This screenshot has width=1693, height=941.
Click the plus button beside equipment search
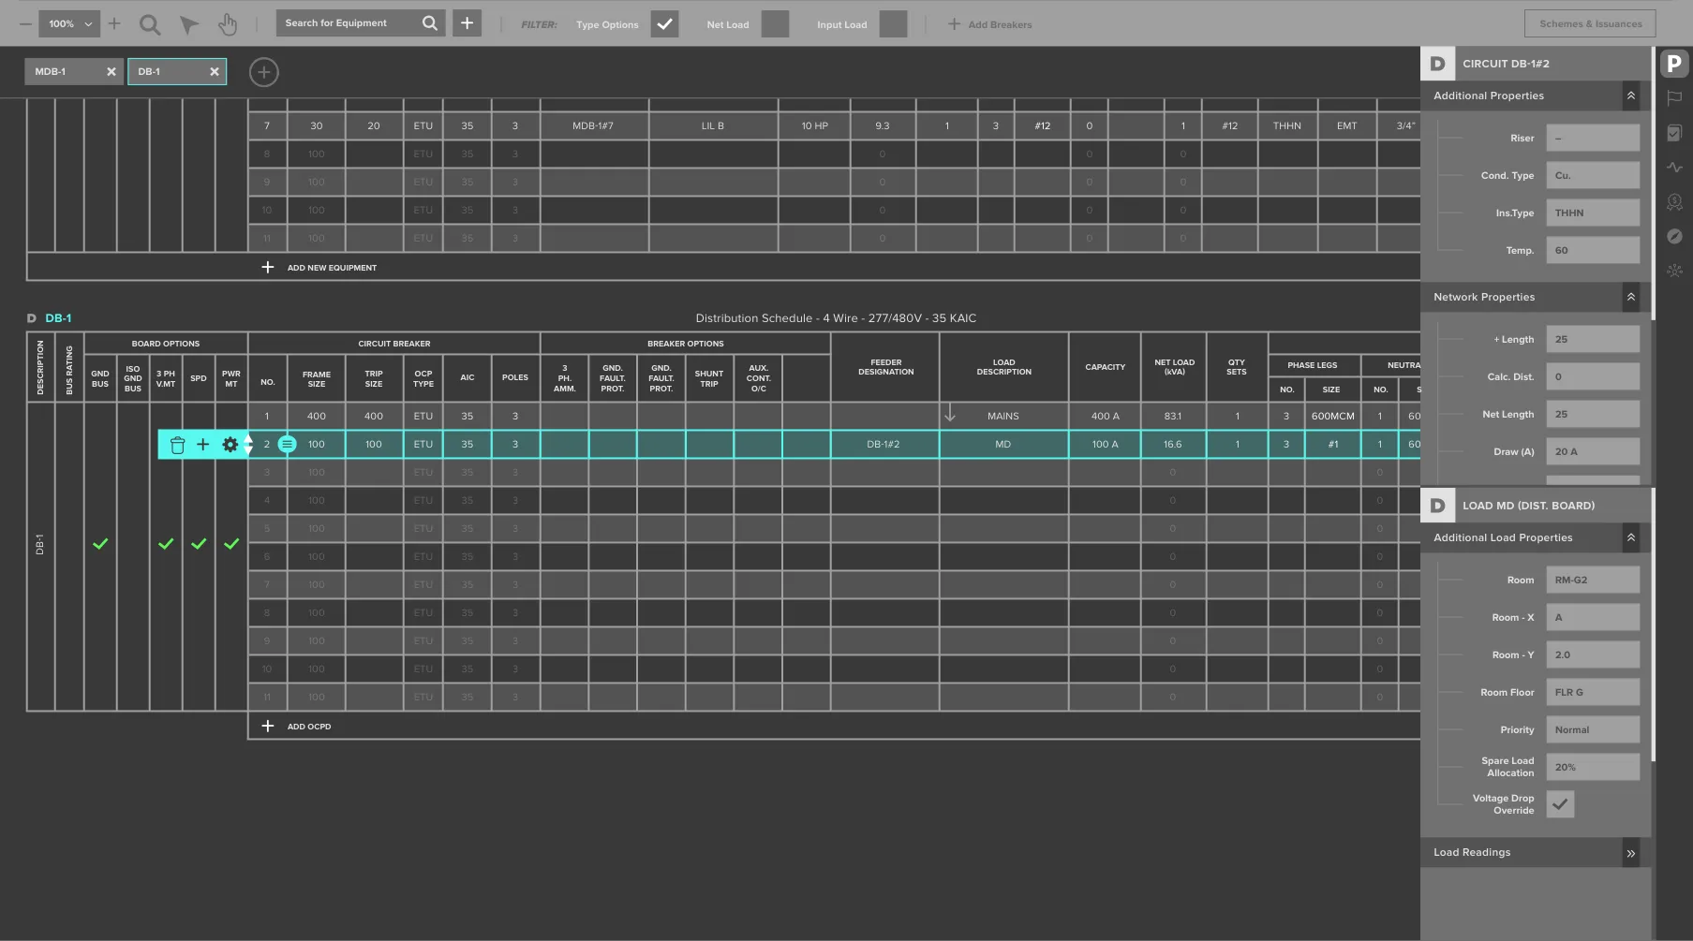point(467,23)
